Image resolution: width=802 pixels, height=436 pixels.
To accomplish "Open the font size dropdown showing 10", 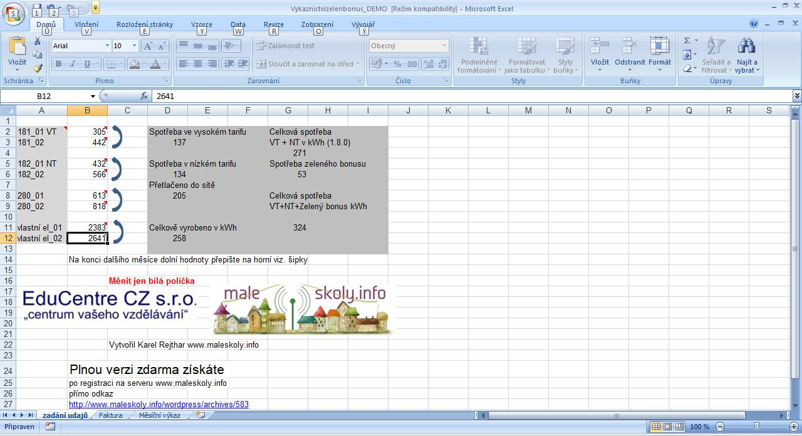I will tap(134, 46).
